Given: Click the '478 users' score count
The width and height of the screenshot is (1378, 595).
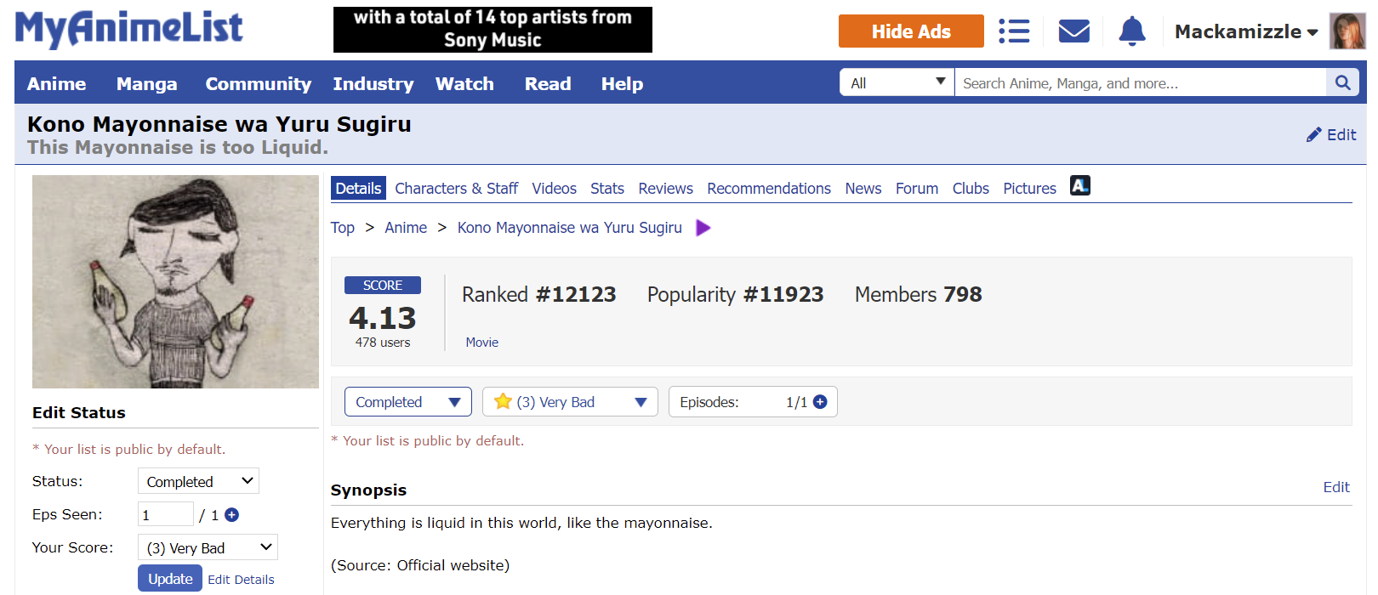Looking at the screenshot, I should tap(383, 342).
